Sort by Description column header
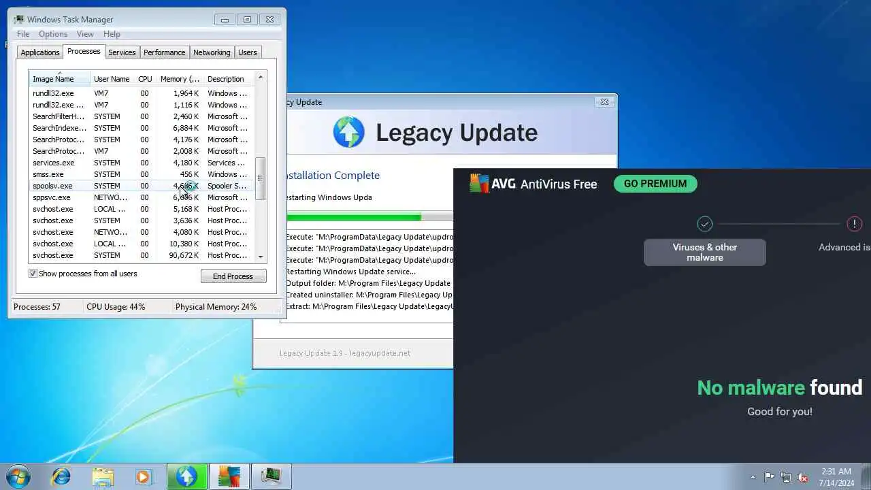 pos(229,79)
